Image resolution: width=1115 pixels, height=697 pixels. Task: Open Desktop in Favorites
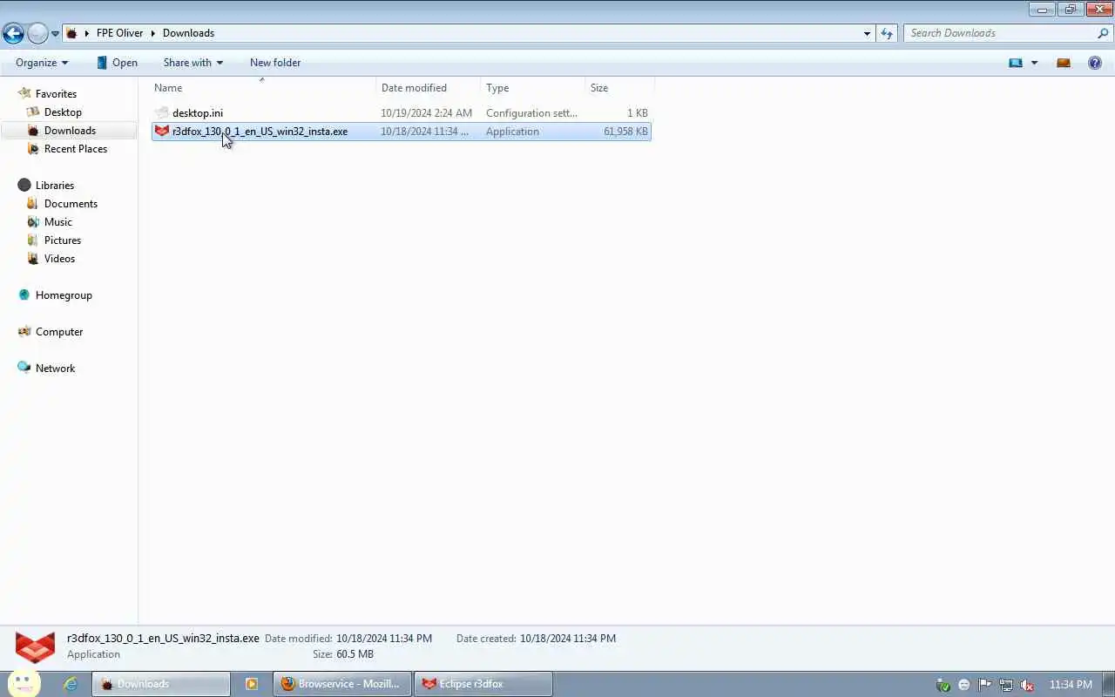tap(63, 112)
